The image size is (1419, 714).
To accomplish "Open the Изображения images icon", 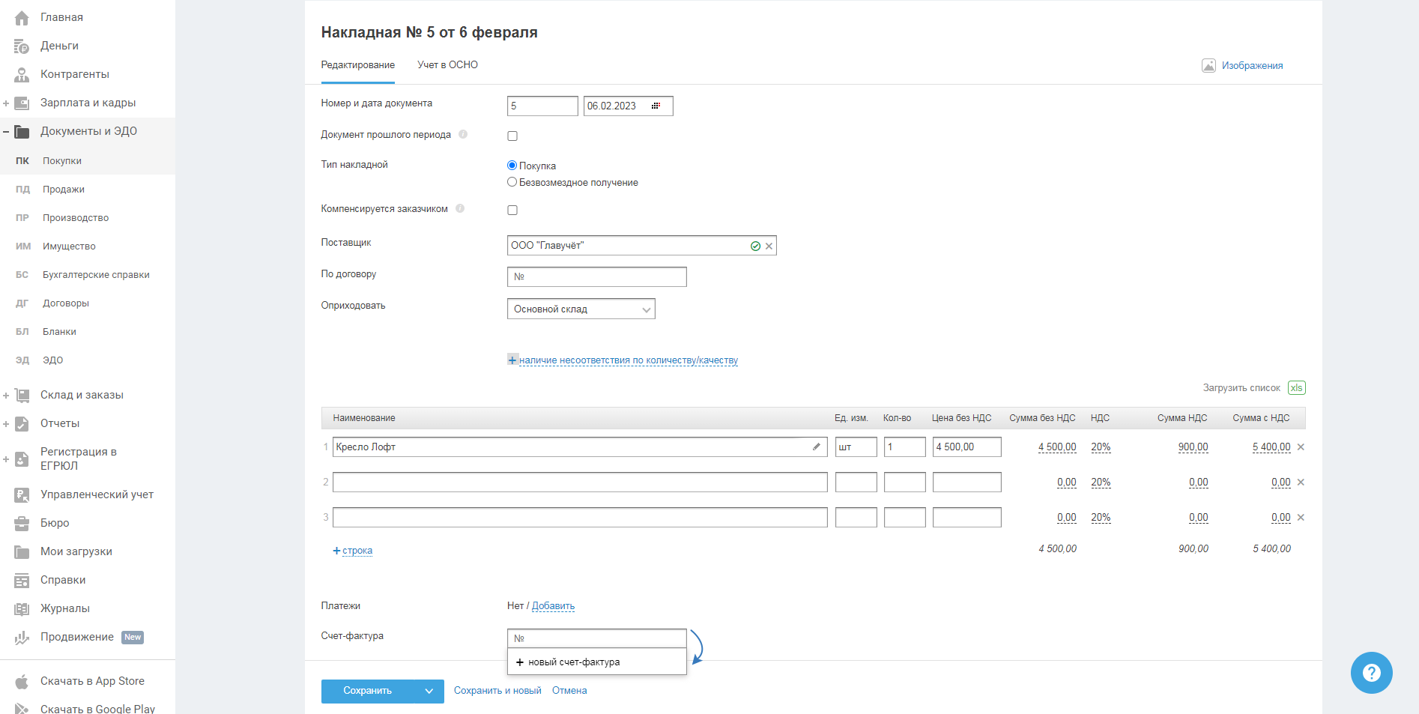I will (x=1208, y=65).
